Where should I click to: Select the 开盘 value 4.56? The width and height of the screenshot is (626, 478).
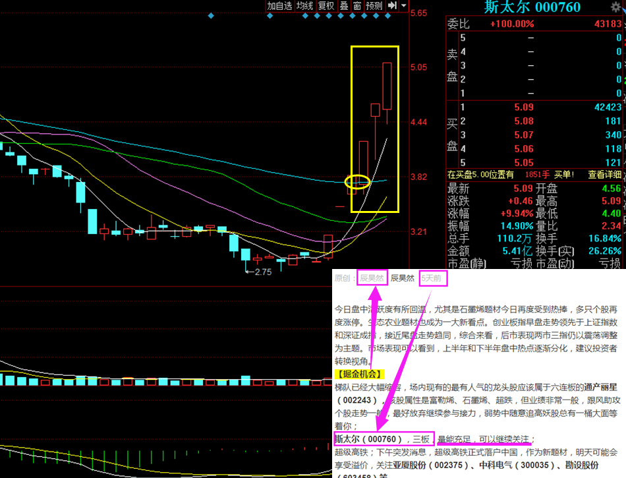612,189
